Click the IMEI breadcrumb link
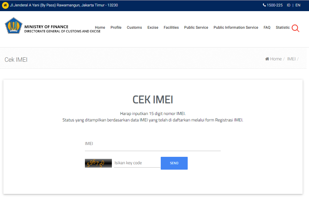The width and height of the screenshot is (309, 201). click(291, 59)
